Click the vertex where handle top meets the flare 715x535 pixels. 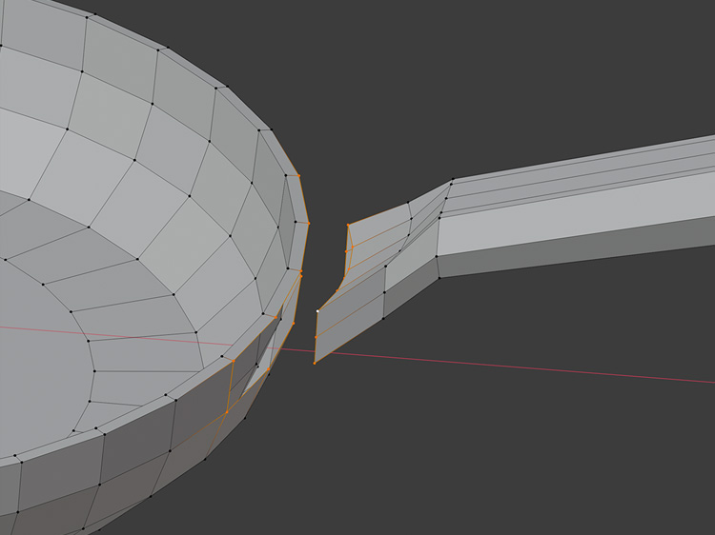pos(452,181)
